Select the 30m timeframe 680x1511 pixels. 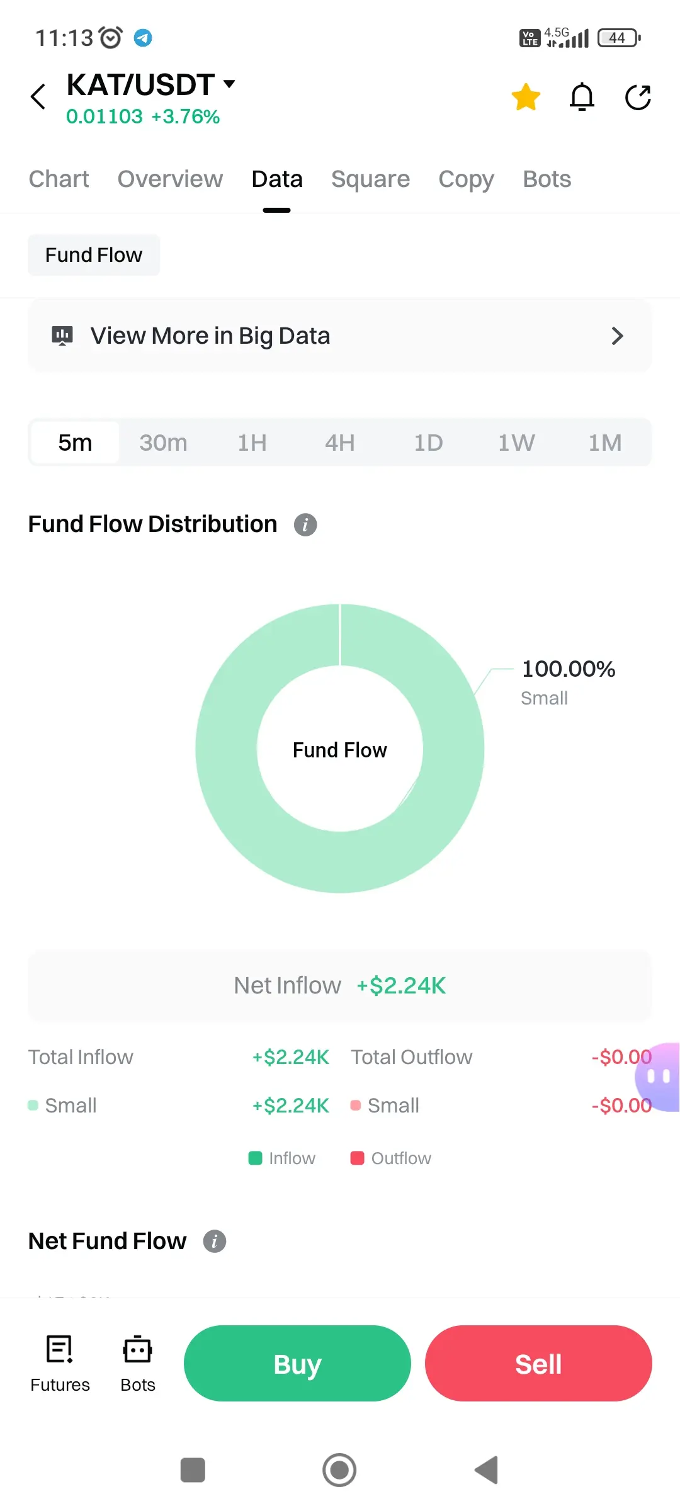pyautogui.click(x=163, y=443)
